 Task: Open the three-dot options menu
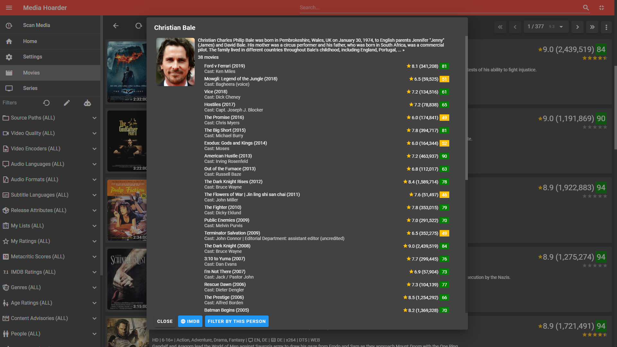(606, 27)
